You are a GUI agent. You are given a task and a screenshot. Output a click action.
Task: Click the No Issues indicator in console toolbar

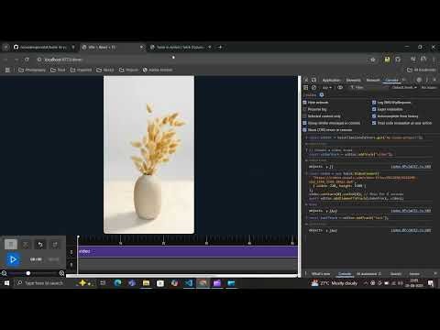pyautogui.click(x=429, y=88)
